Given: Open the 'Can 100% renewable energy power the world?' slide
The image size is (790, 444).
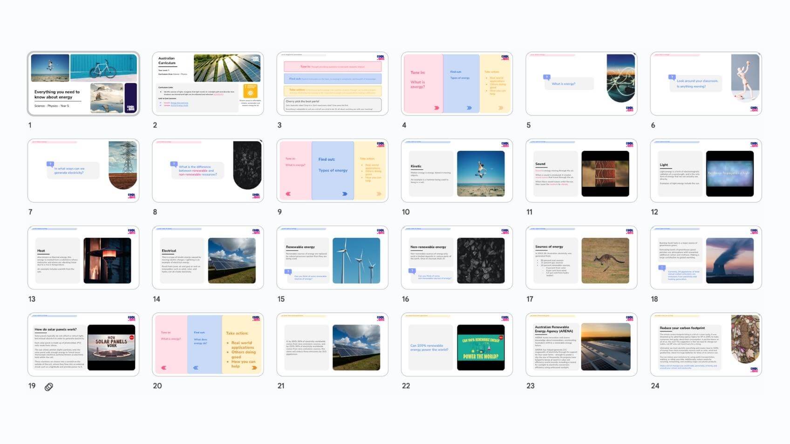Looking at the screenshot, I should 456,345.
